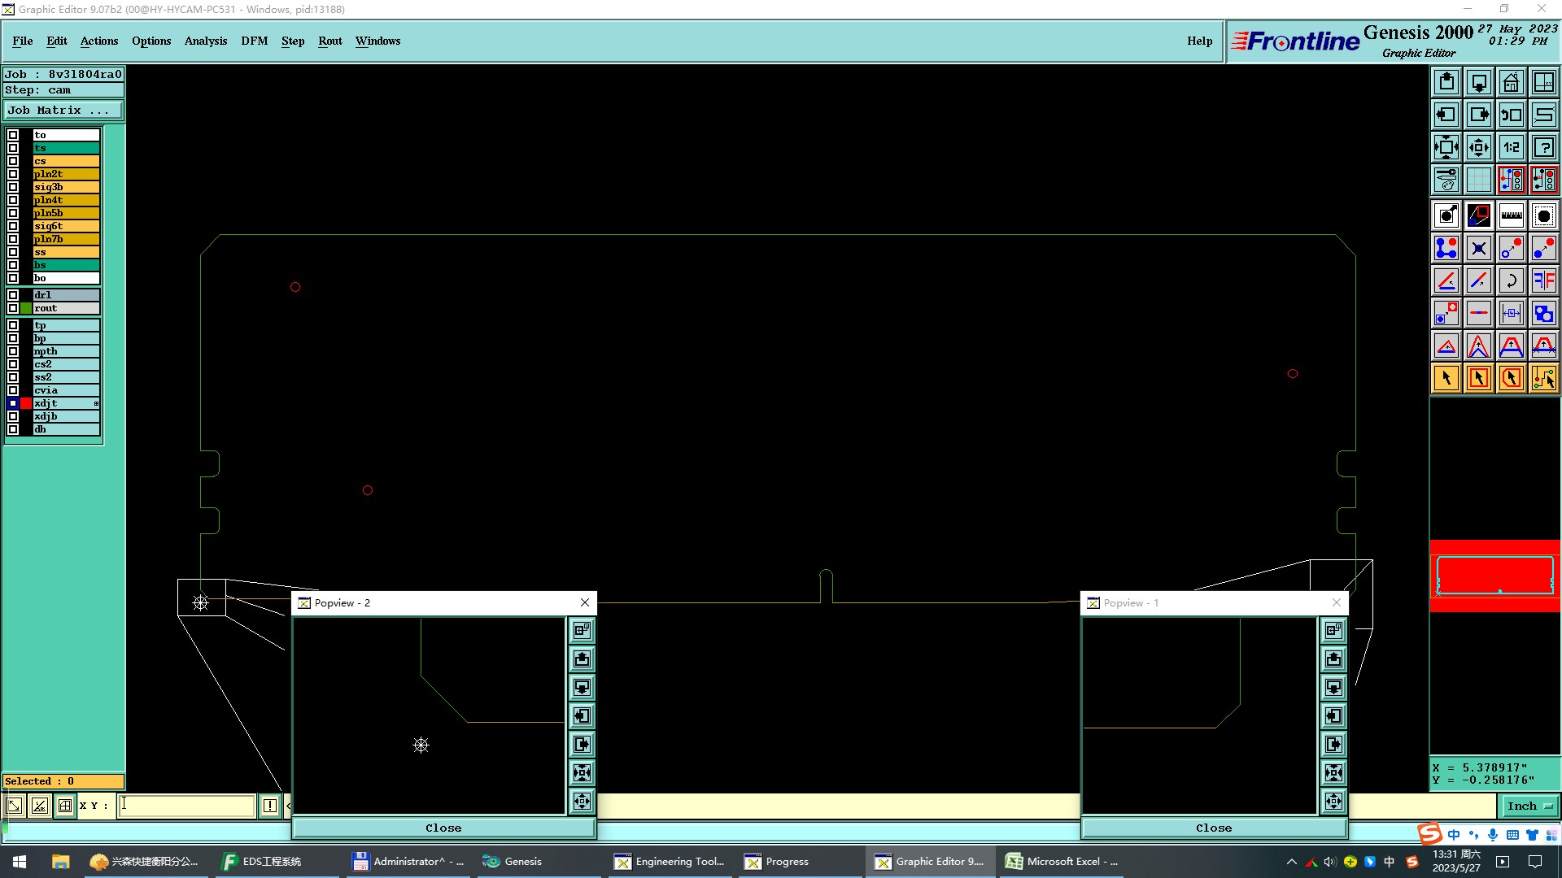Expand the xdjt layer marker
Viewport: 1562px width, 878px height.
click(96, 403)
